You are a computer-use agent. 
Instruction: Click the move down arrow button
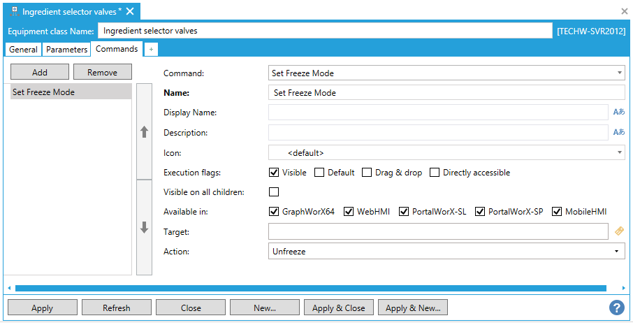point(145,227)
